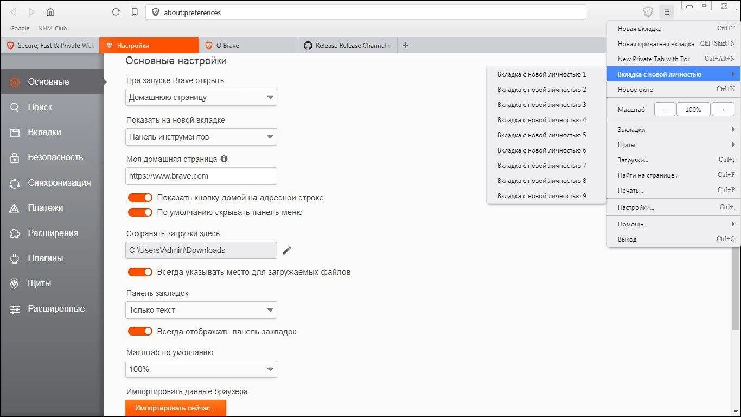Screen dimensions: 741x417
Task: Open Домашнюю страницу startup dropdown
Action: pos(201,97)
